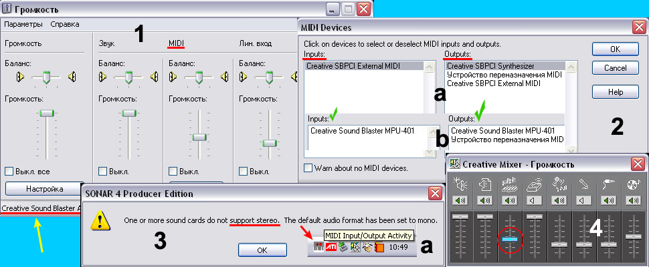Select Creative SBPCI External MIDI in upper Inputs list
Viewport: 649px width, 267px height.
click(364, 65)
